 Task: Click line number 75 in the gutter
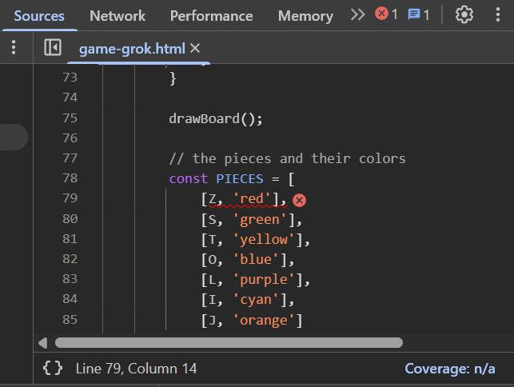(x=70, y=118)
